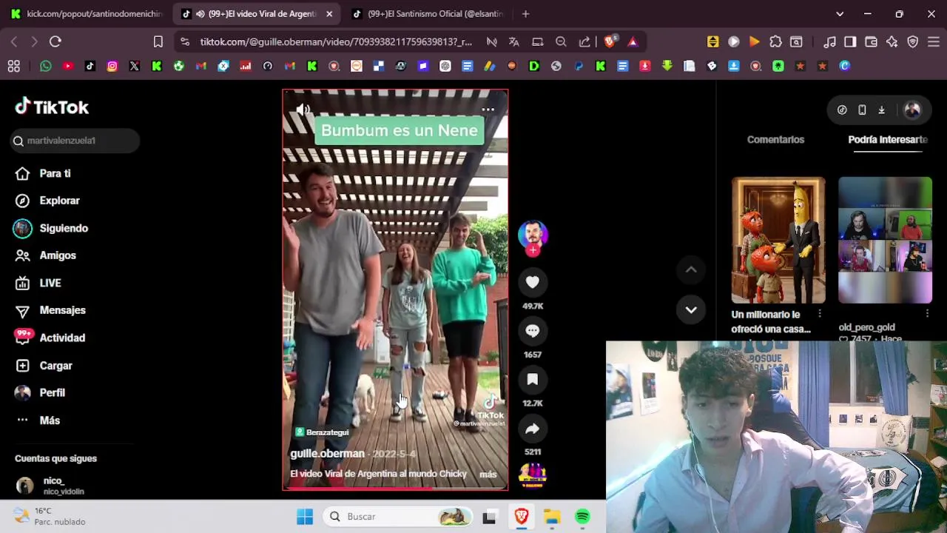Viewport: 947px width, 533px height.
Task: Click the address bar URL
Action: click(336, 41)
